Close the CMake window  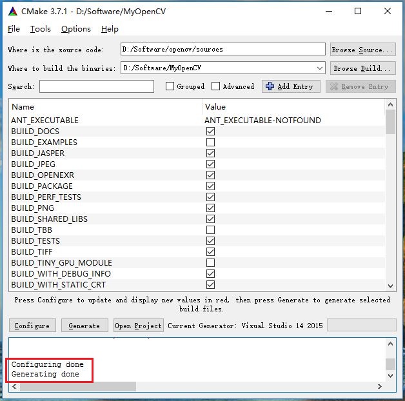(388, 12)
